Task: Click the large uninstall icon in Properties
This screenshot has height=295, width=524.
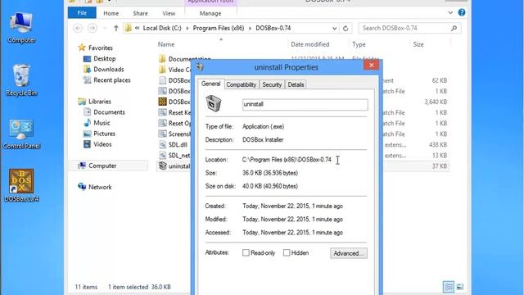Action: click(x=213, y=103)
